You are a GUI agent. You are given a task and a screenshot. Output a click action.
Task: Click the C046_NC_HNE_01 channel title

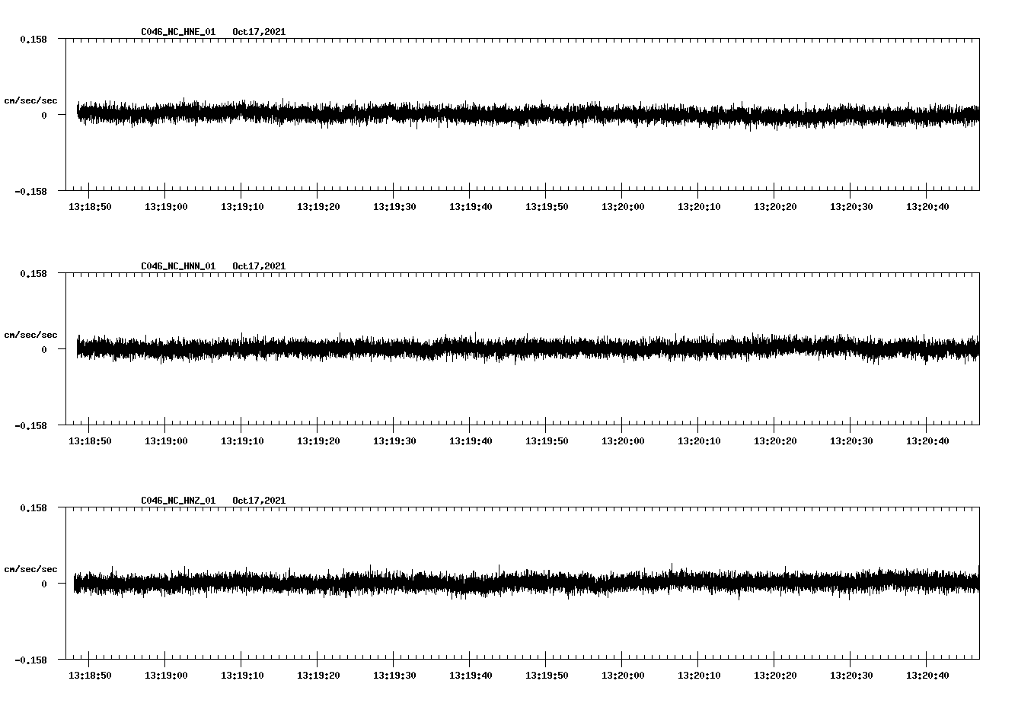[178, 32]
